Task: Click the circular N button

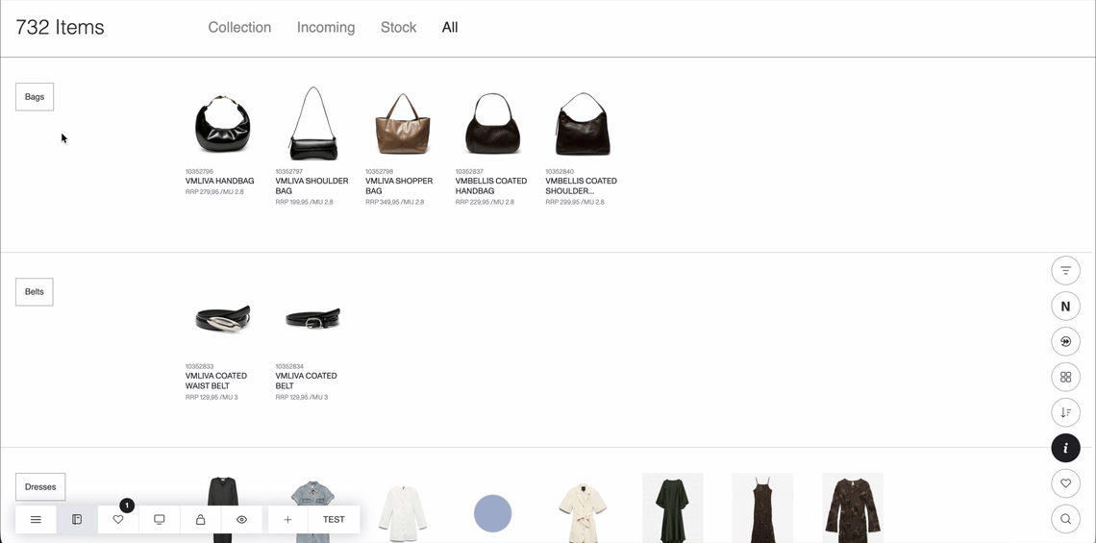Action: click(x=1065, y=307)
